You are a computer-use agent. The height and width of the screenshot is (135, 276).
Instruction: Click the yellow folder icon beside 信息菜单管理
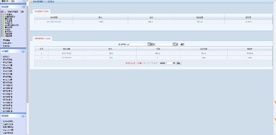click(5, 12)
